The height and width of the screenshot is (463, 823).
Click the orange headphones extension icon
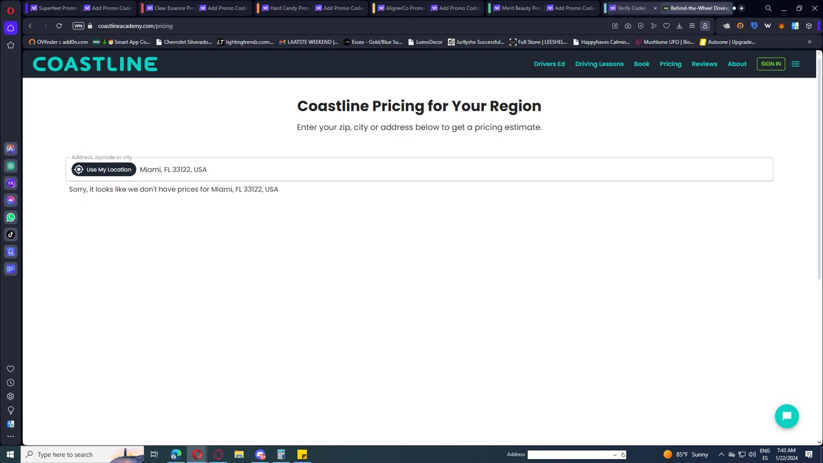(740, 26)
